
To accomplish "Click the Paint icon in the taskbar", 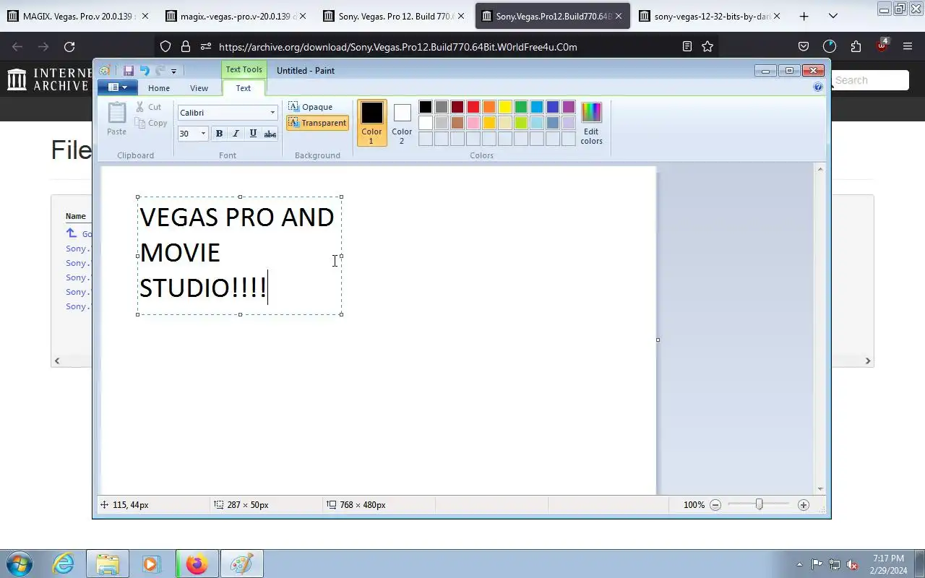I will 241,564.
